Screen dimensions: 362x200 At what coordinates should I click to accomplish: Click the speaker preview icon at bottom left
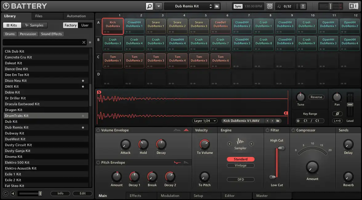pos(12,193)
